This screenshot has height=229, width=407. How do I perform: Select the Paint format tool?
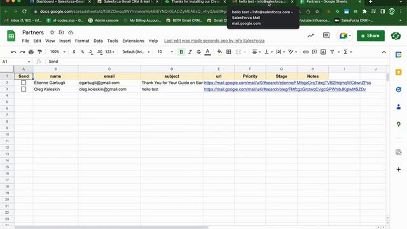[x=39, y=52]
